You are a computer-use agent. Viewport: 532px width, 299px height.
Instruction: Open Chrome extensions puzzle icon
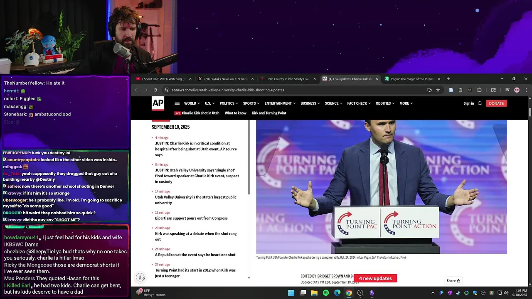coord(479,90)
